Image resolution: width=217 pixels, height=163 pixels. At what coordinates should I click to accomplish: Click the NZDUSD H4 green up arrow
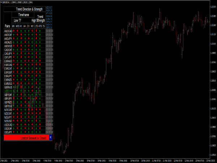click(x=25, y=121)
